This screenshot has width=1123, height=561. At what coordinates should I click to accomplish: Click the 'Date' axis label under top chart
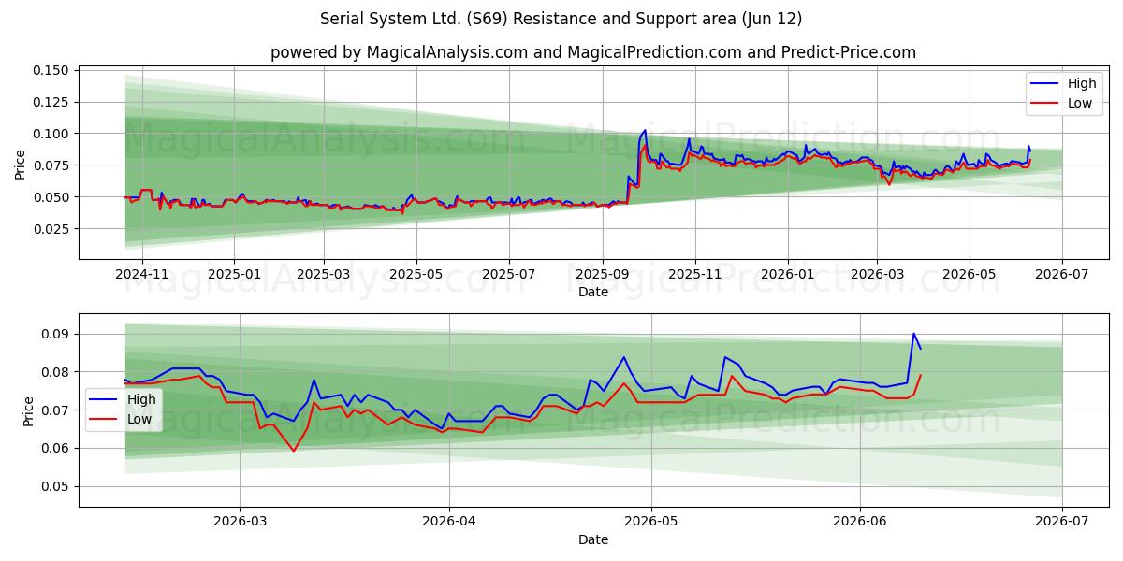point(593,292)
